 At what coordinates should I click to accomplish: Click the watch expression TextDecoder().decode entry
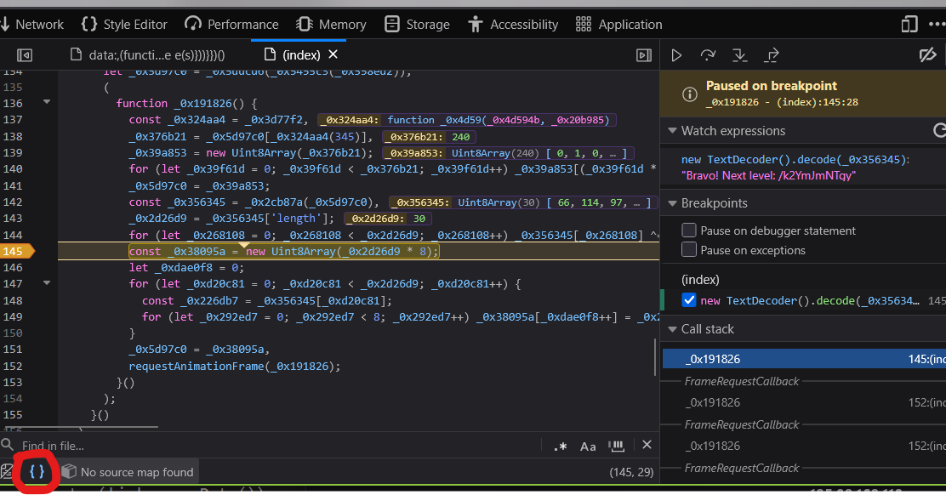(x=795, y=159)
